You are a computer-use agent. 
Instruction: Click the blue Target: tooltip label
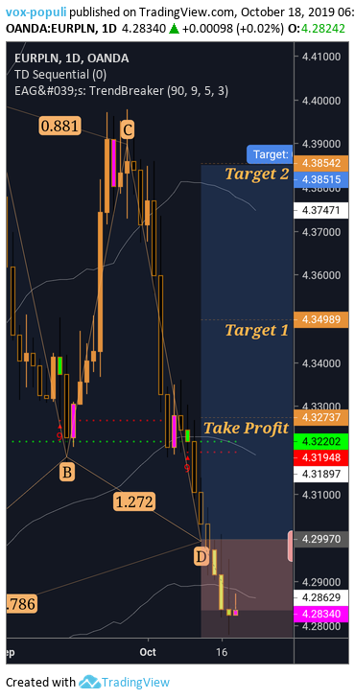(x=270, y=154)
